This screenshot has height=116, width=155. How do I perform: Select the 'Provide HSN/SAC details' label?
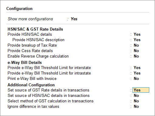tap(30, 34)
